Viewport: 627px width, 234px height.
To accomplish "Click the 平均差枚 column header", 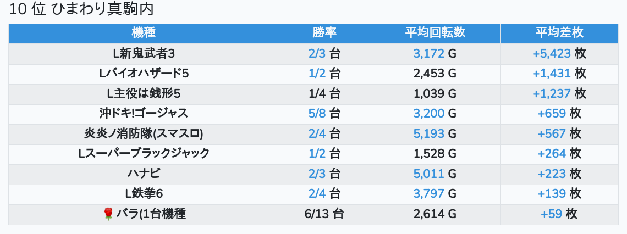I will [559, 33].
